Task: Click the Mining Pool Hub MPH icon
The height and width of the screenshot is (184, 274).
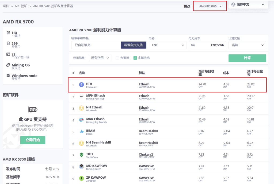Action: coord(81,97)
